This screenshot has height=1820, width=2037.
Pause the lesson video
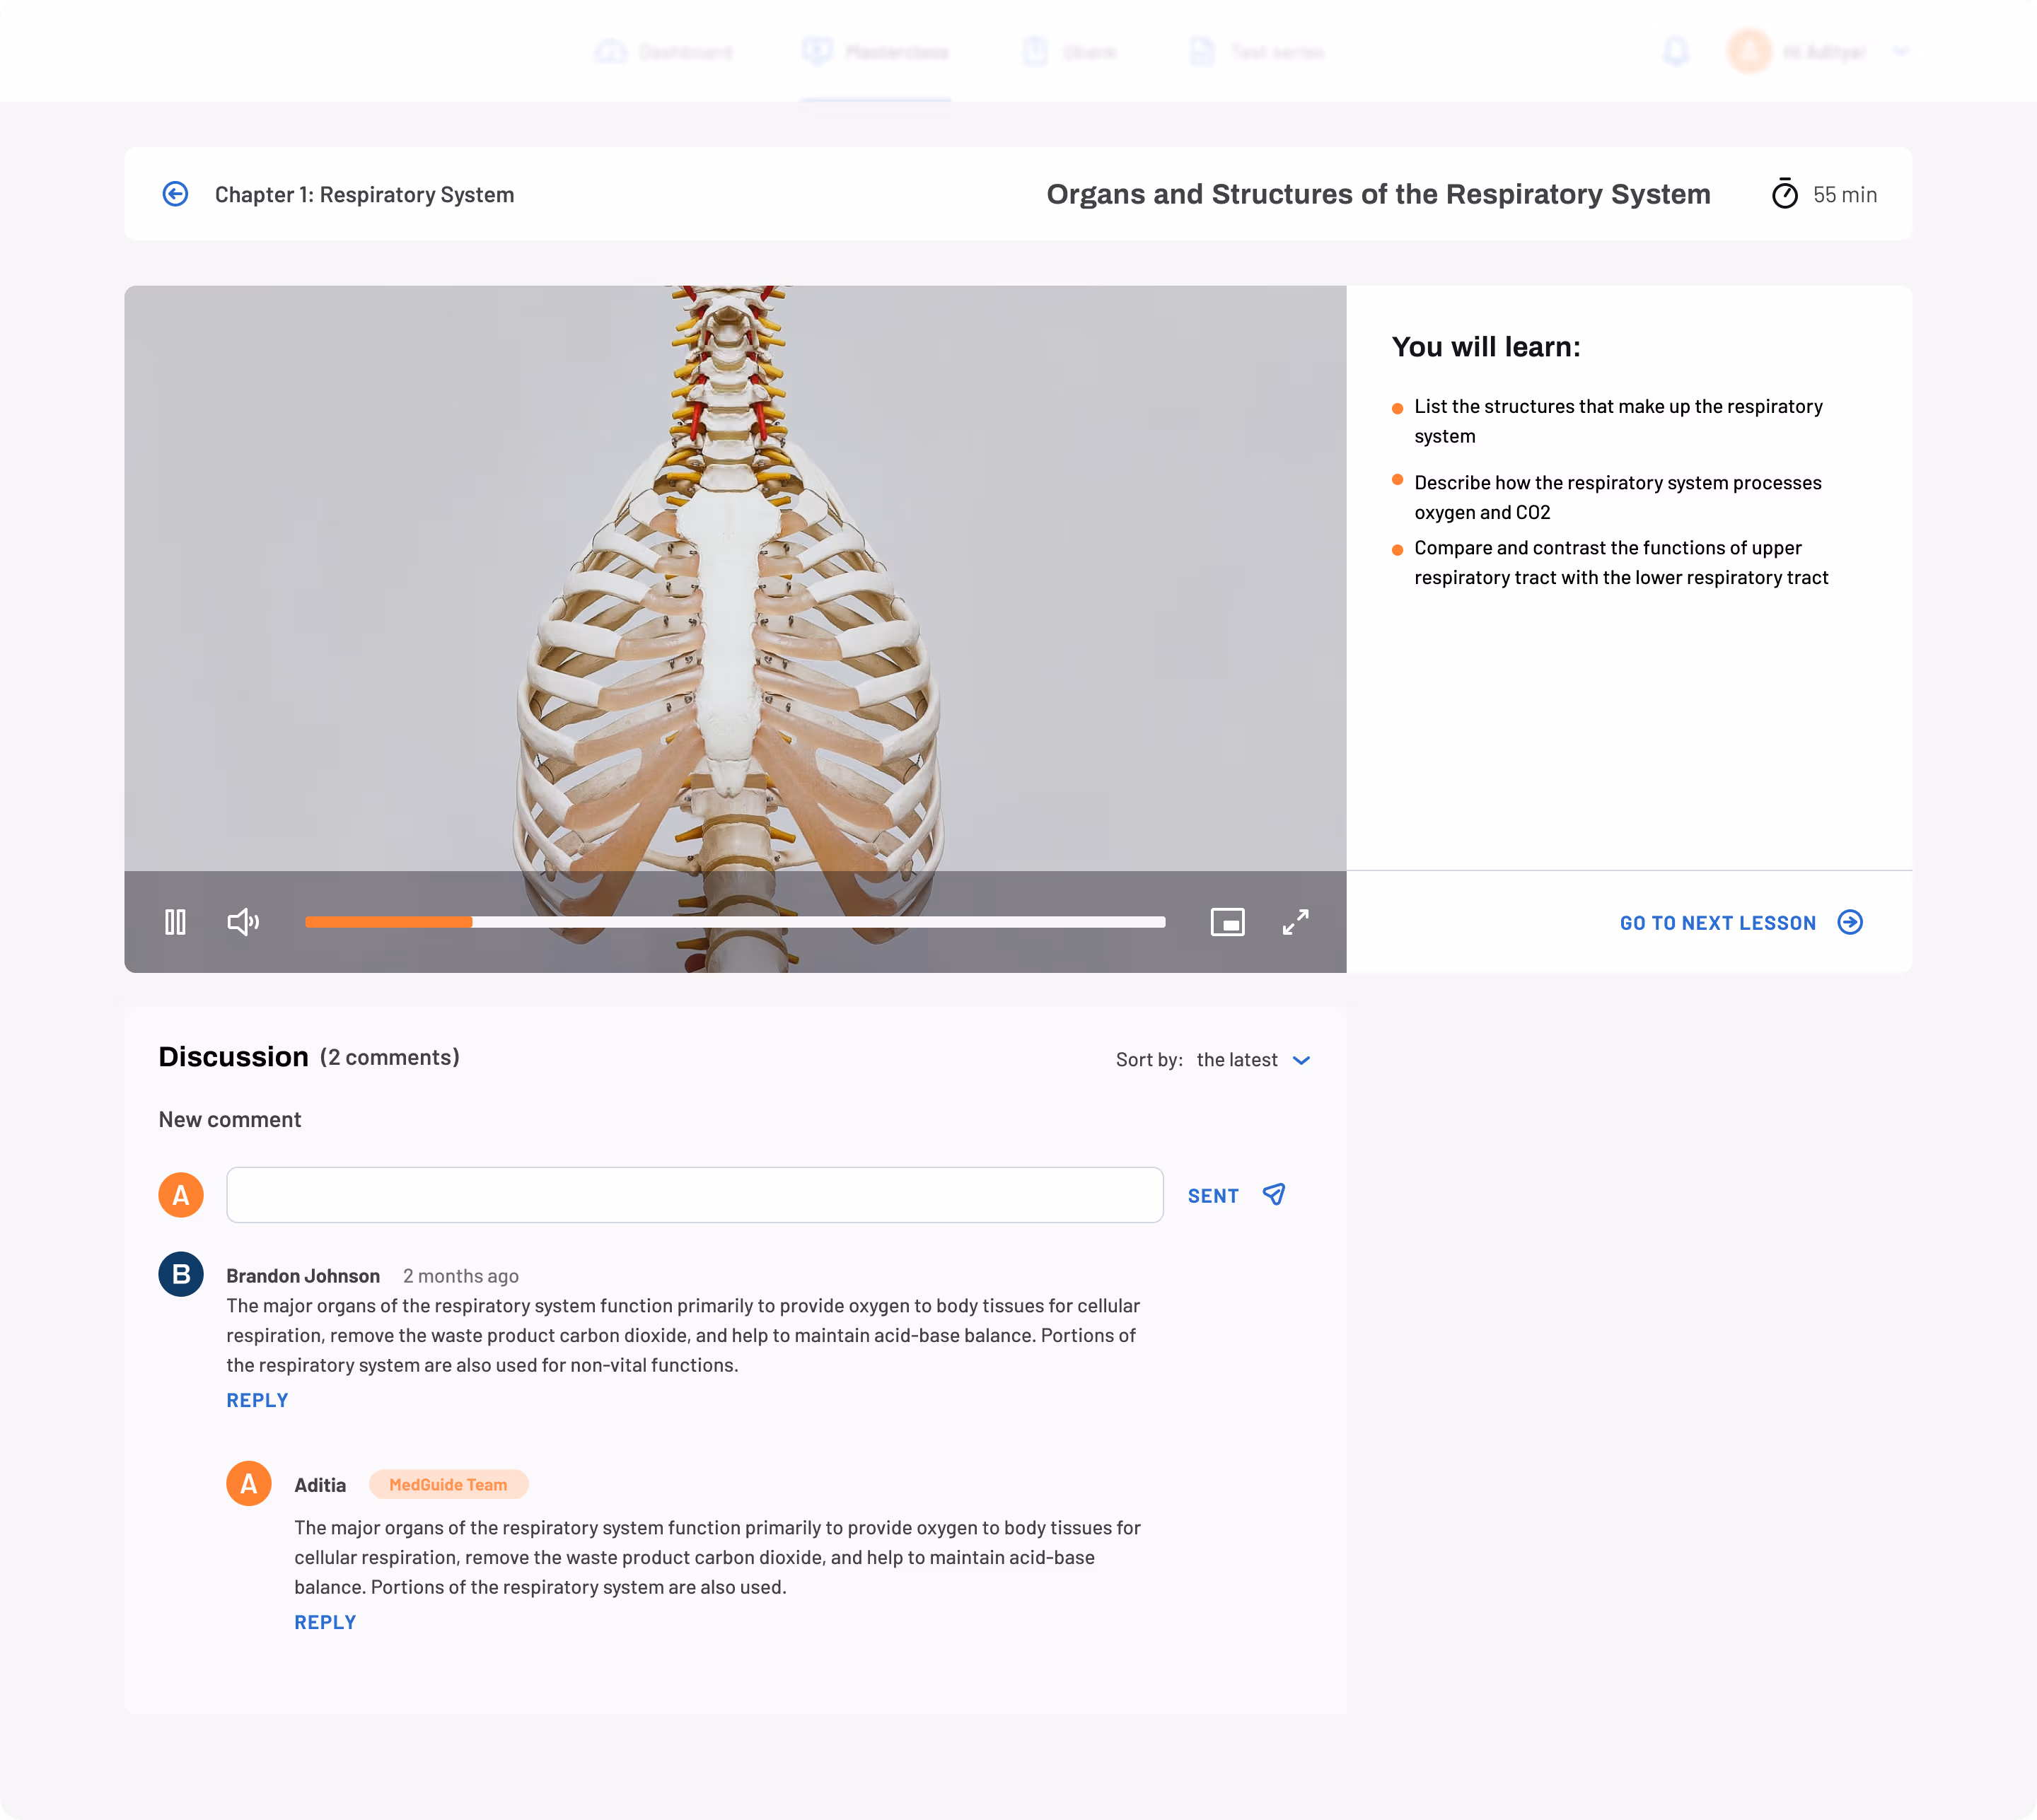pyautogui.click(x=175, y=921)
